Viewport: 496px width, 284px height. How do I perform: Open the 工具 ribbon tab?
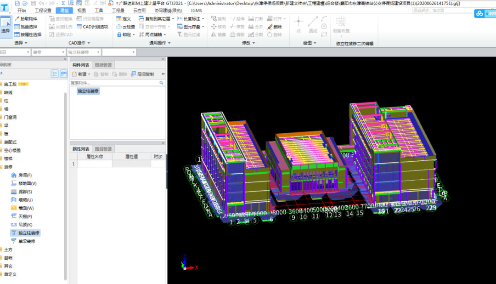coord(99,11)
